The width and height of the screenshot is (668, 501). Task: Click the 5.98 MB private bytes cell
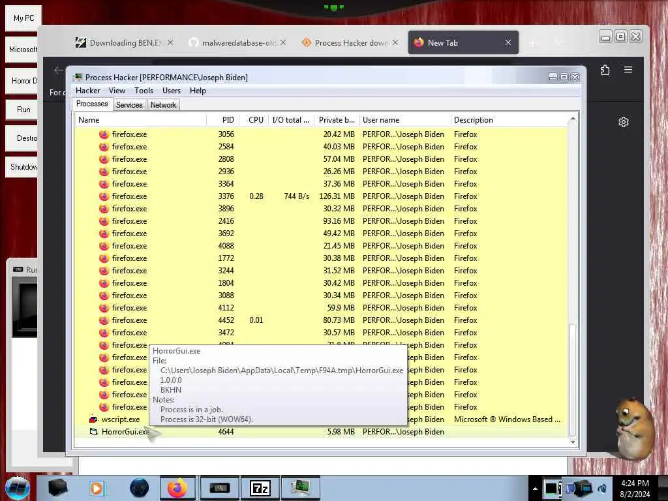point(341,432)
